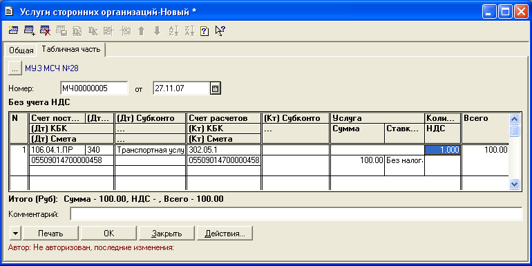Click the Сумма cell showing 100.00

357,165
